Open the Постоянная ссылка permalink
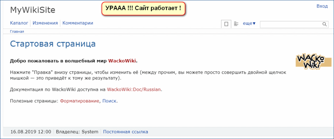This screenshot has height=139, width=334. (125, 132)
